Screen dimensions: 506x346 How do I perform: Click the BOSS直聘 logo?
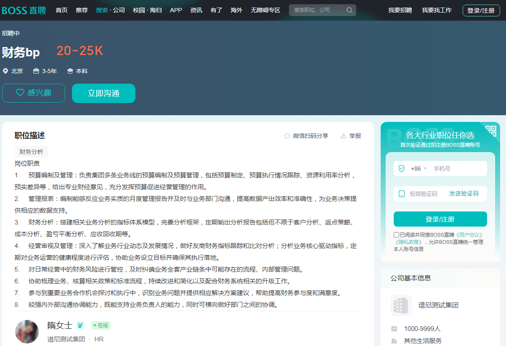(x=24, y=11)
